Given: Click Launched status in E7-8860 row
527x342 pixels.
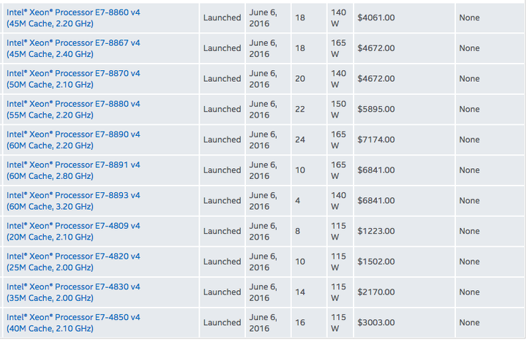Looking at the screenshot, I should 223,18.
